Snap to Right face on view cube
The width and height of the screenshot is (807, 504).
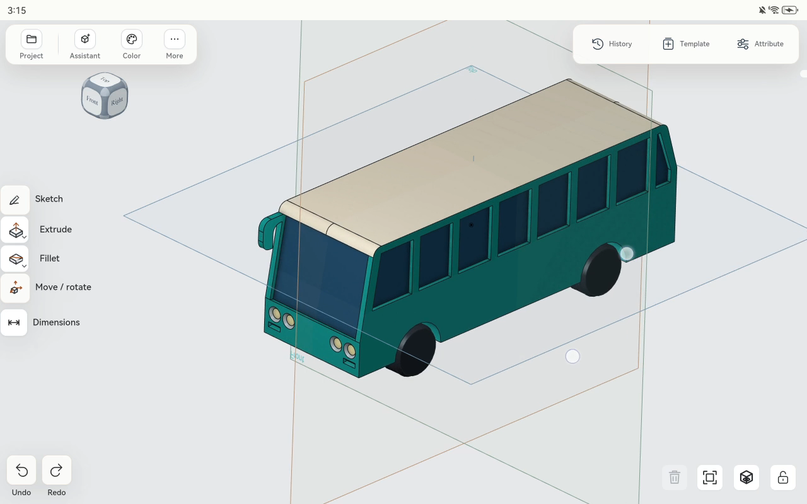(x=117, y=101)
